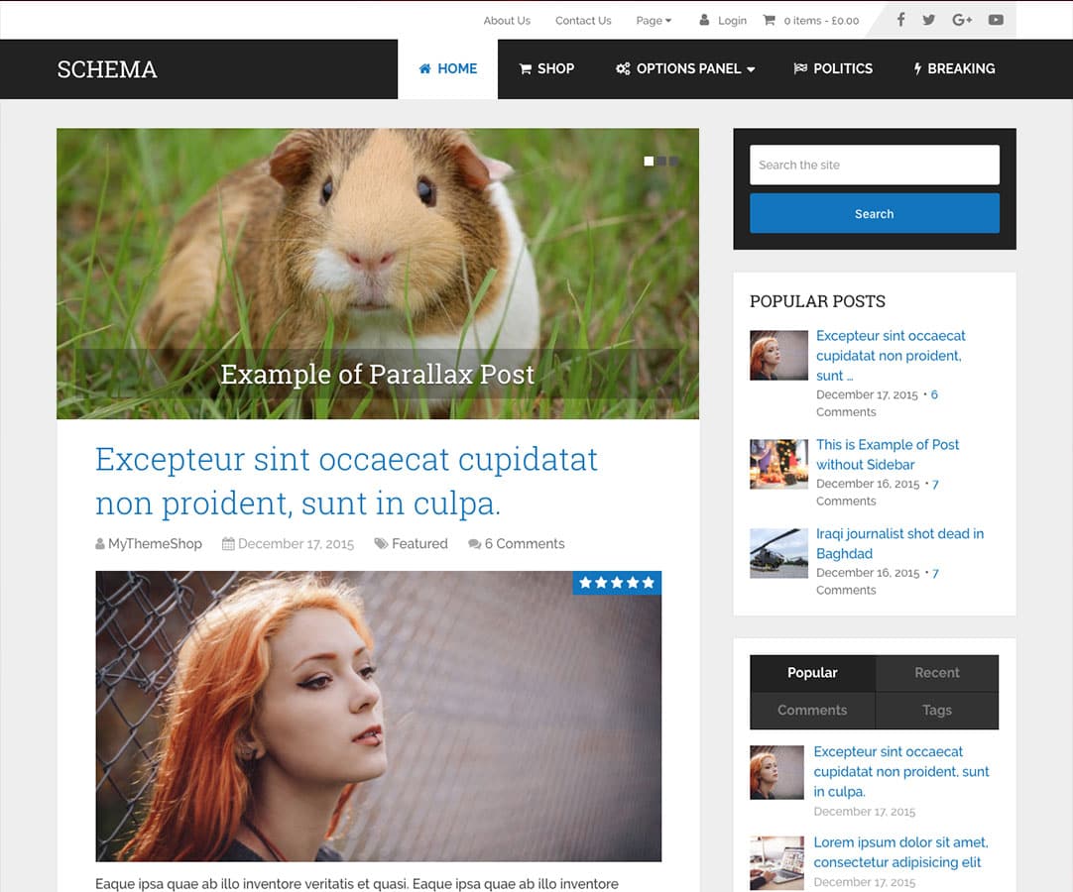Open the Tags tab in sidebar widget

(x=936, y=711)
